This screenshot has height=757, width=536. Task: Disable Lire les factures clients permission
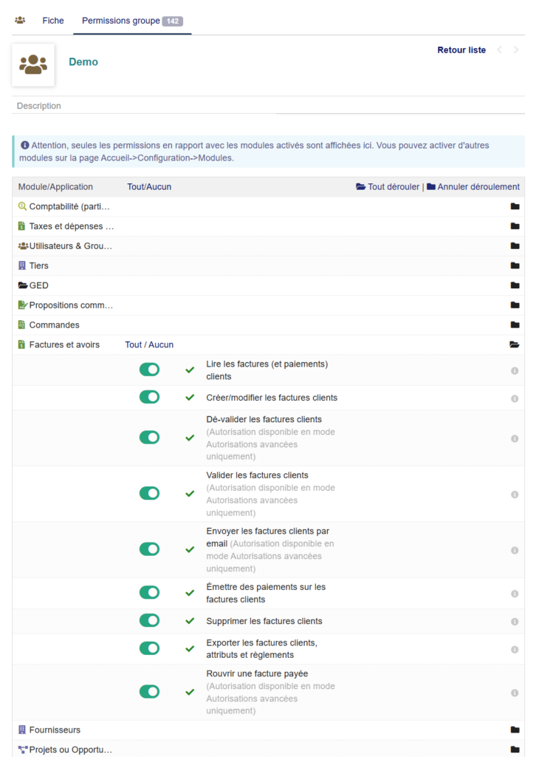click(x=149, y=370)
